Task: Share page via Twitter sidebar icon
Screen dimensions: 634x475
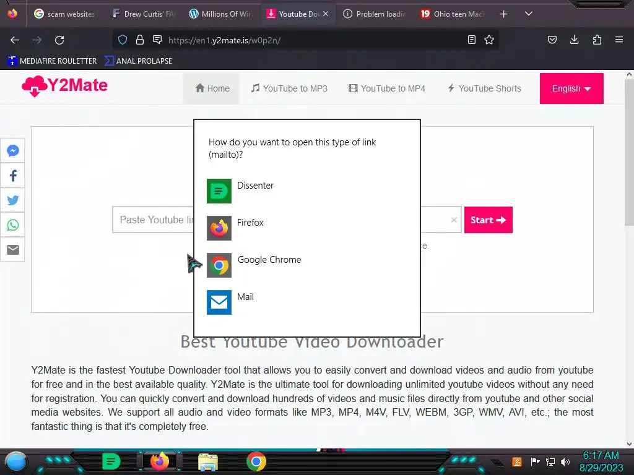Action: [x=12, y=200]
